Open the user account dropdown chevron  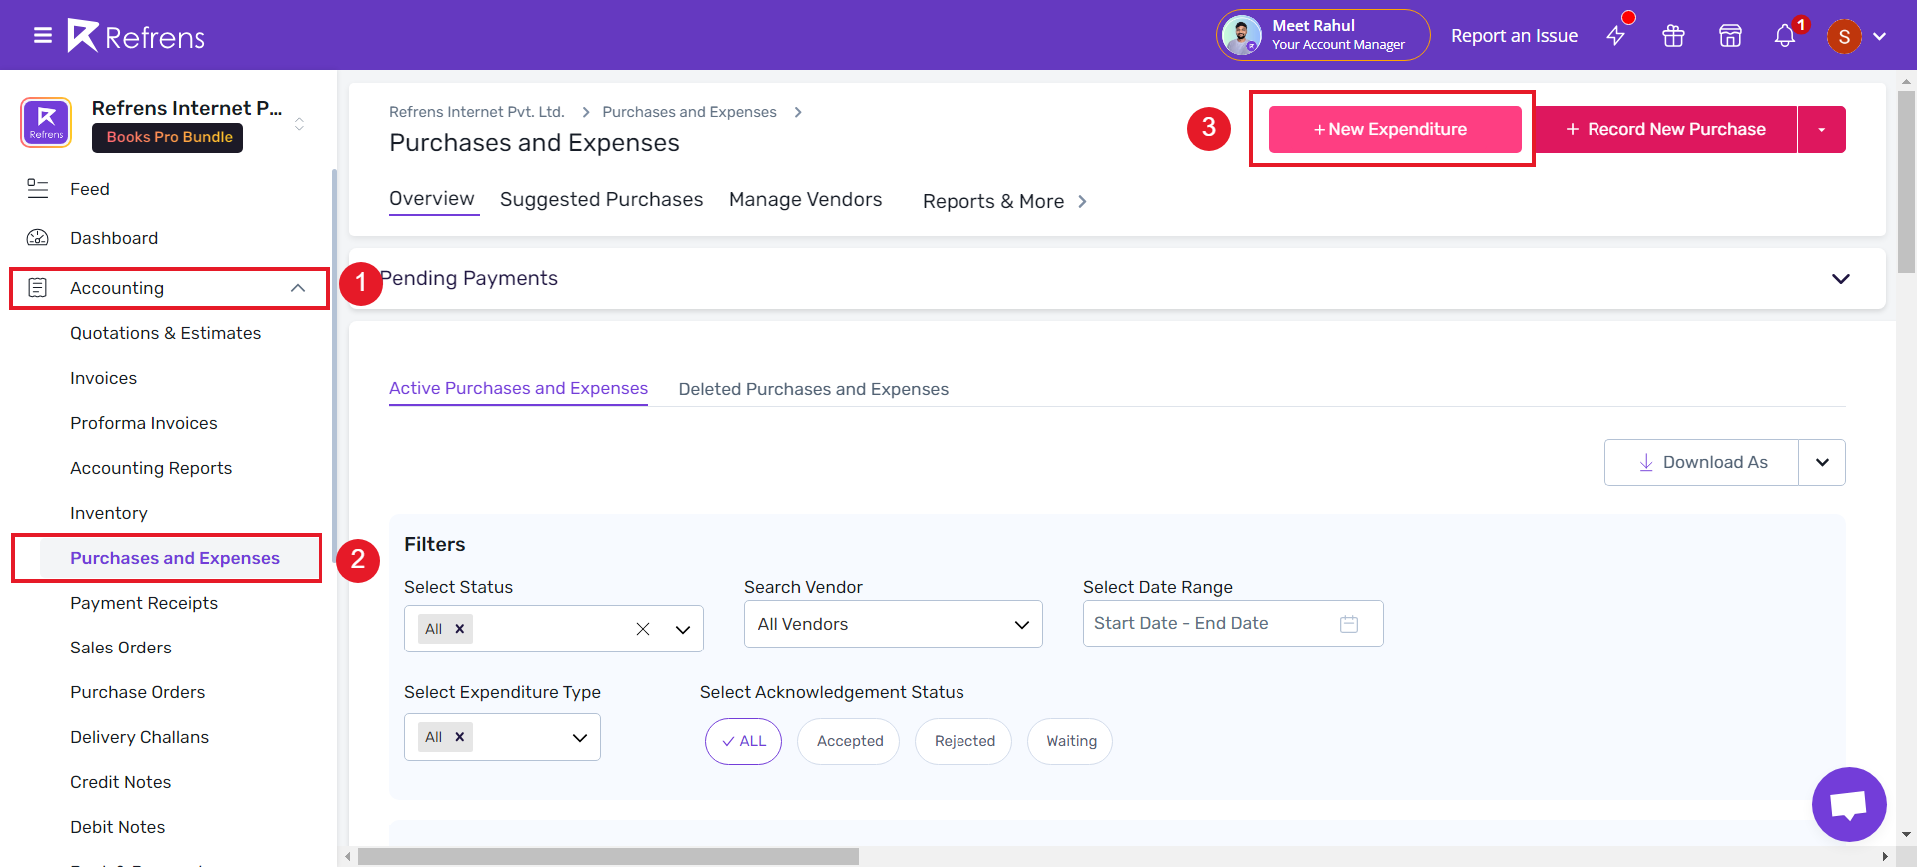coord(1880,37)
